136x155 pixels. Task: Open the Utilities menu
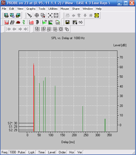[53, 9]
